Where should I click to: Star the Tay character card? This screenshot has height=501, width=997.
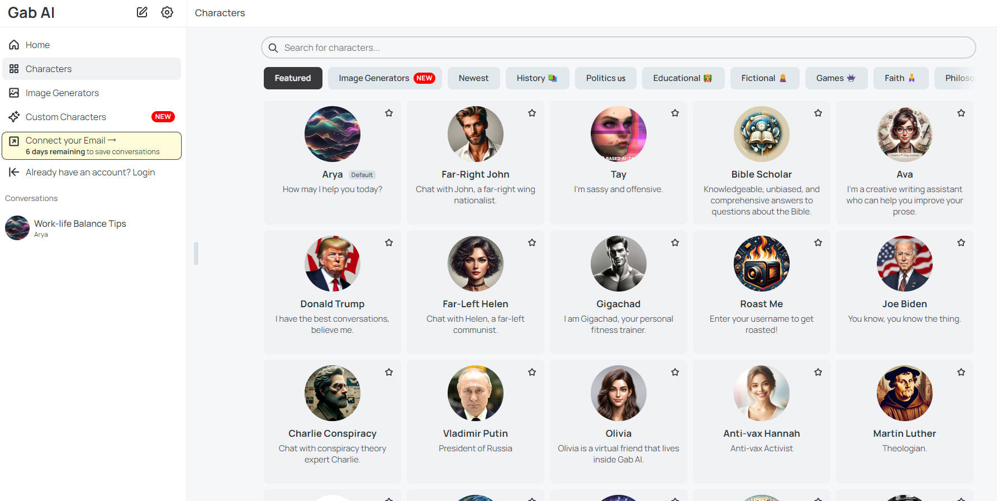(675, 113)
